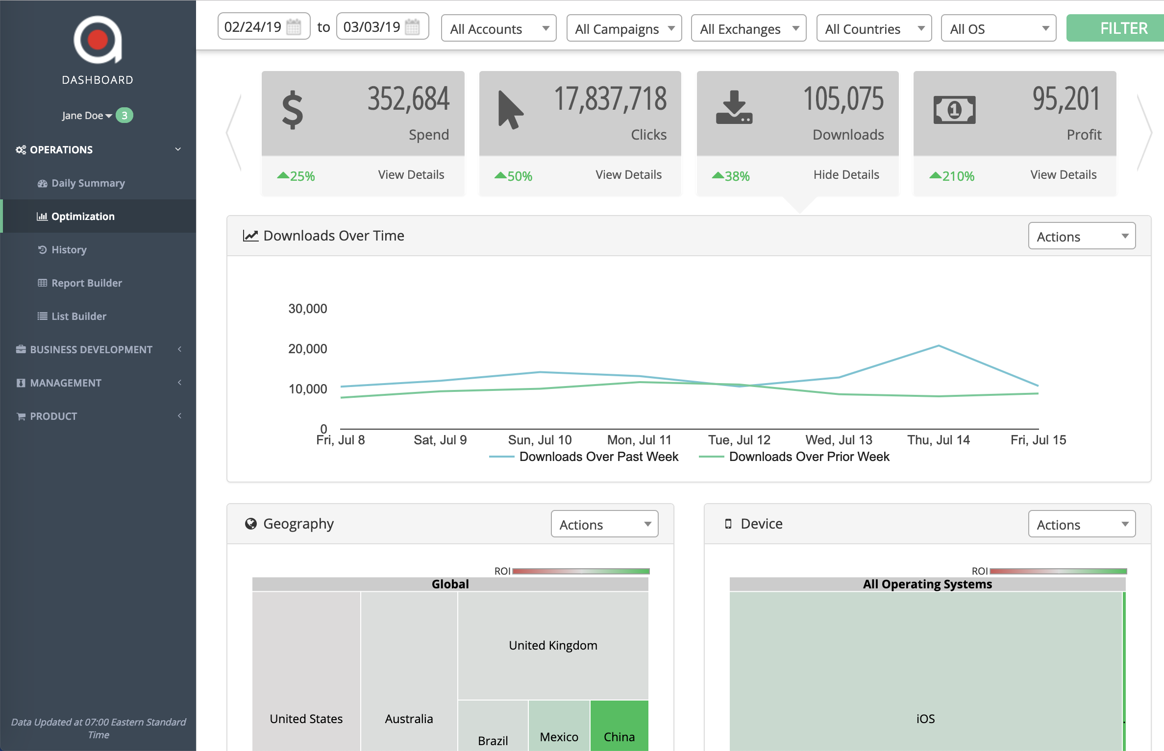Viewport: 1164px width, 751px height.
Task: Click the Clicks cursor icon
Action: pyautogui.click(x=510, y=110)
